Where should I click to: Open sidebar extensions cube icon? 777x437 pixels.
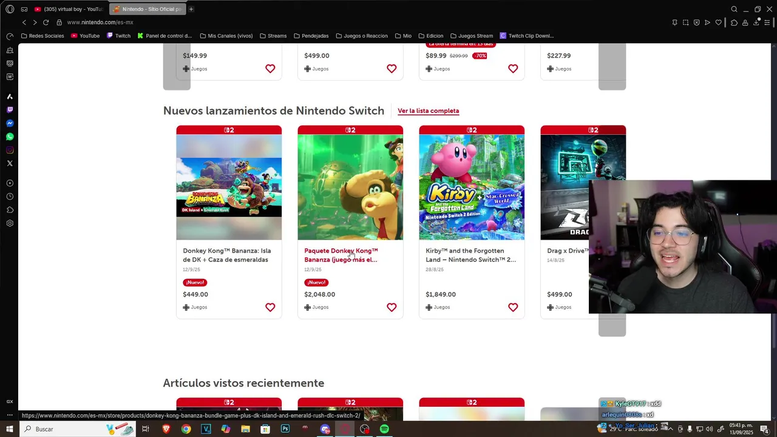(10, 210)
